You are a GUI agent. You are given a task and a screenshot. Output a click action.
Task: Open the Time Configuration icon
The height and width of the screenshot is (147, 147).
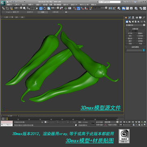[x=133, y=125]
